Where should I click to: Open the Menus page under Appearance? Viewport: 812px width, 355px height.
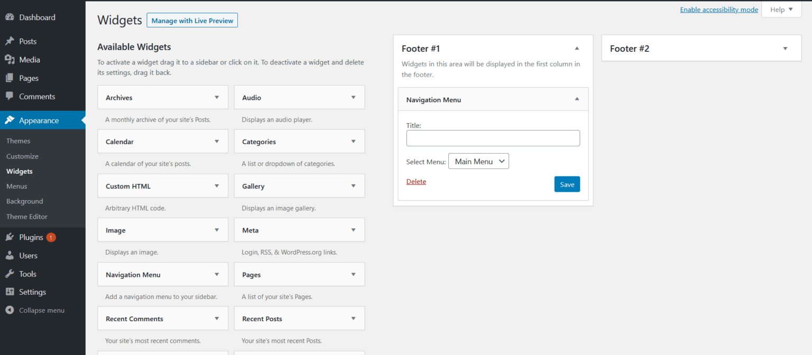[16, 186]
